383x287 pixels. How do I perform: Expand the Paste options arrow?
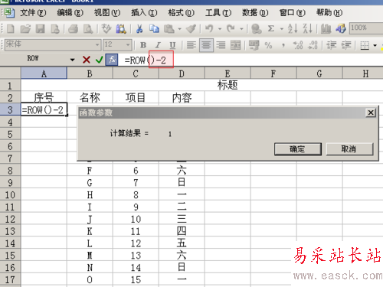point(180,29)
